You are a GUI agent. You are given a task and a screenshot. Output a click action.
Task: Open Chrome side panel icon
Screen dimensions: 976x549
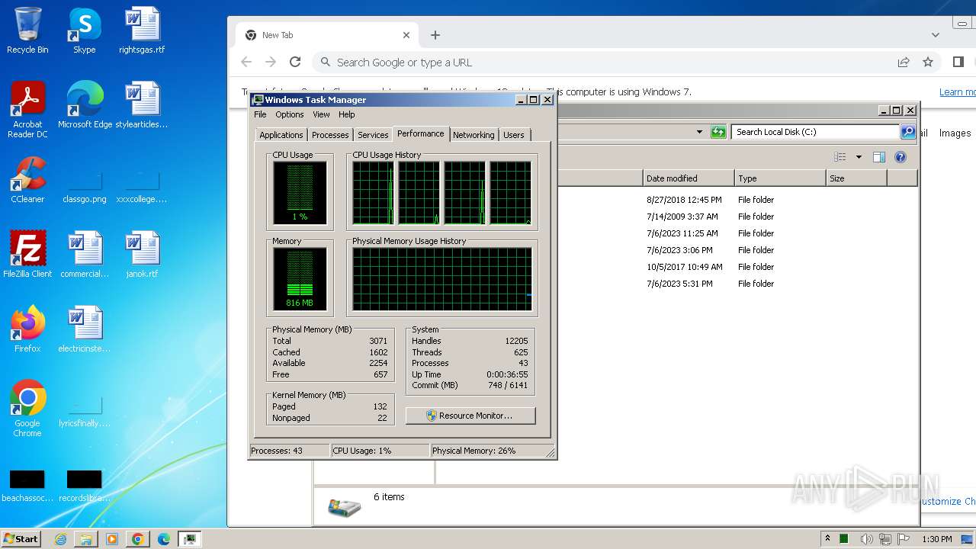[x=958, y=63]
